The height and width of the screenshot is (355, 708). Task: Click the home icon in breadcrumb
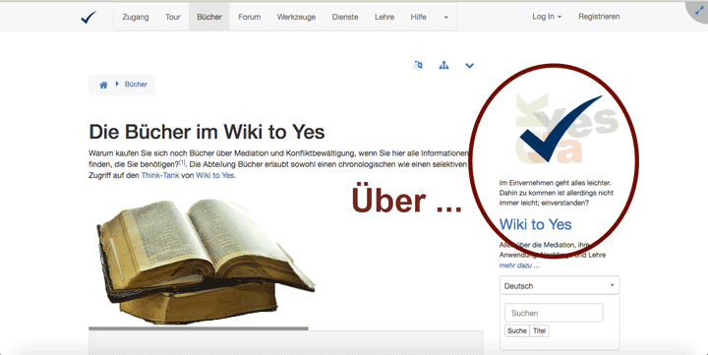103,85
